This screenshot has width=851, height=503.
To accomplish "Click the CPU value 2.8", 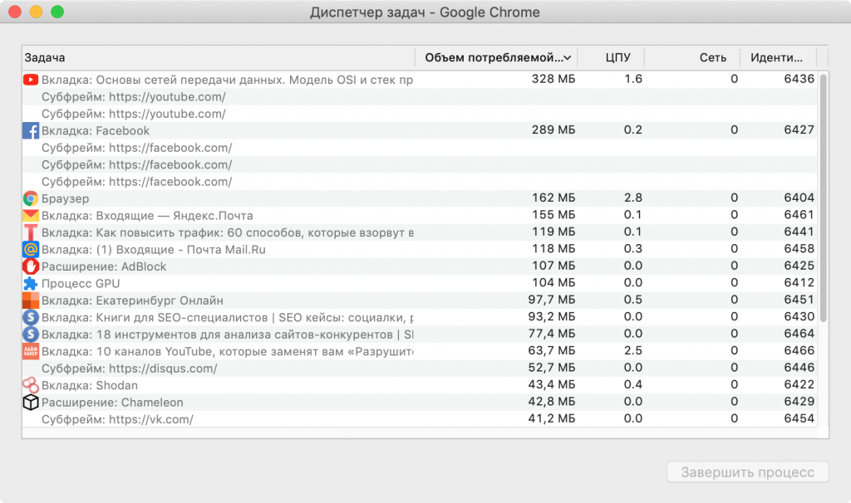I will tap(632, 198).
